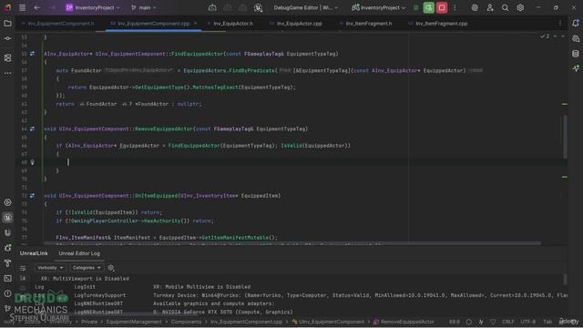
Task: Open the Verbosity filter dropdown
Action: (50, 268)
